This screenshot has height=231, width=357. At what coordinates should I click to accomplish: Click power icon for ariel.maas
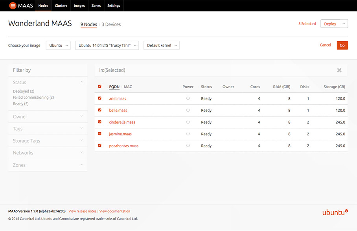tap(188, 98)
